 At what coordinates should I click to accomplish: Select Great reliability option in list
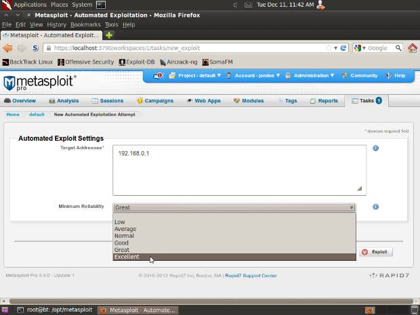[234, 250]
